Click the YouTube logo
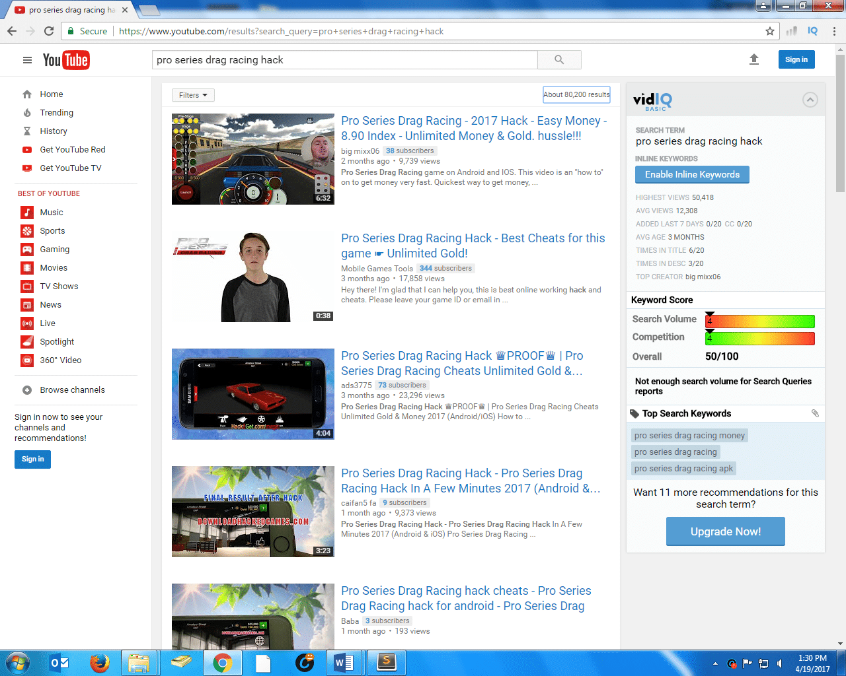The image size is (846, 676). 66,60
